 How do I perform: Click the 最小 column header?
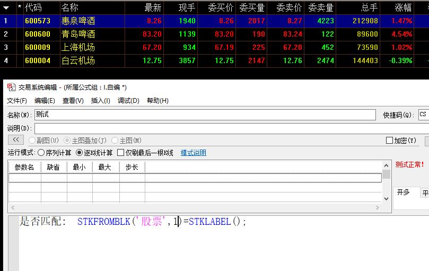coord(80,167)
